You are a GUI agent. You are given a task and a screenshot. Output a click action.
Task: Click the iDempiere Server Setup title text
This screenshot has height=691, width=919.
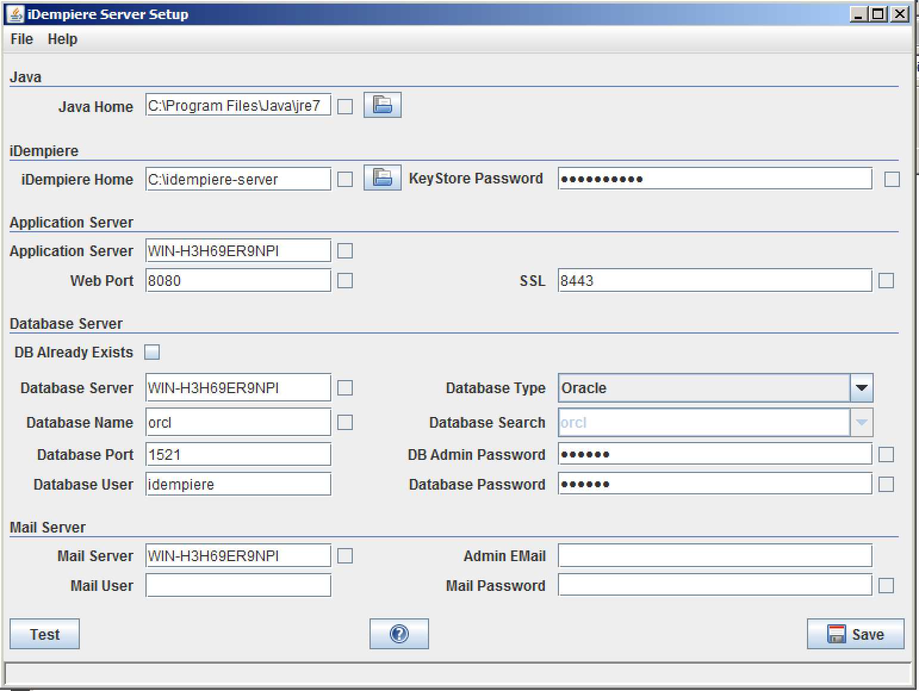108,14
